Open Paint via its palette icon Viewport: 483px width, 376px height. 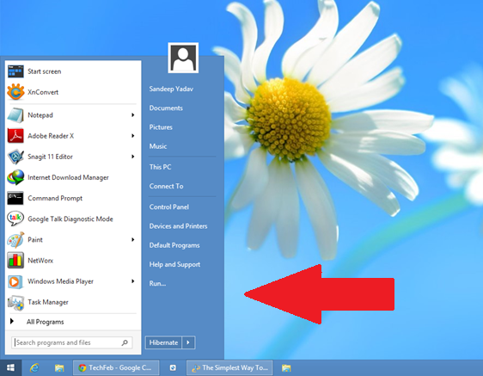click(x=15, y=240)
